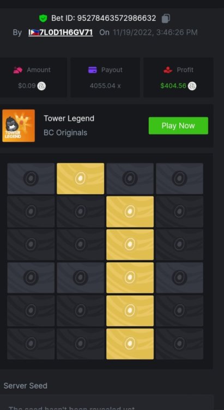
Task: Click the red Profit hand icon
Action: tap(168, 70)
